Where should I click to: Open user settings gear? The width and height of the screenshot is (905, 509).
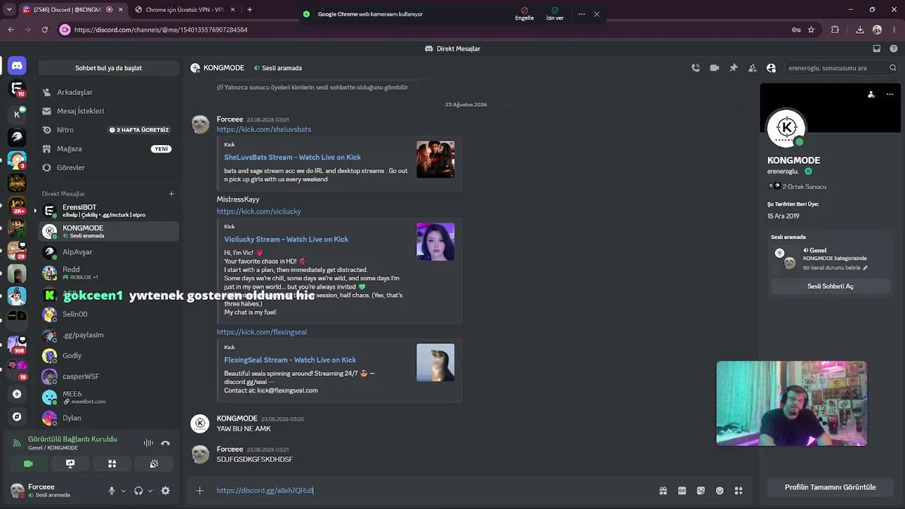(165, 491)
